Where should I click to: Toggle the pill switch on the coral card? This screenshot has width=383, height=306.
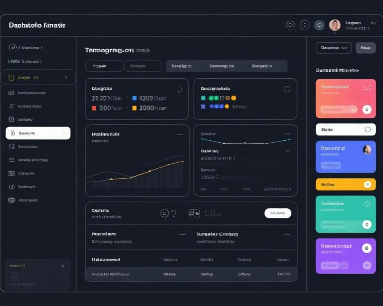pyautogui.click(x=339, y=110)
